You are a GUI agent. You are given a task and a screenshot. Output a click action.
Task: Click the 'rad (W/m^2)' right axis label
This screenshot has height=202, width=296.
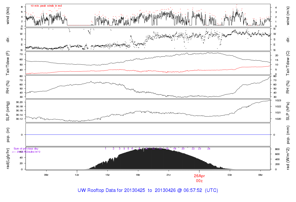coord(288,158)
